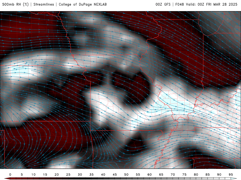Click the 90 label on the RH legend
The height and width of the screenshot is (180, 241).
point(219,175)
